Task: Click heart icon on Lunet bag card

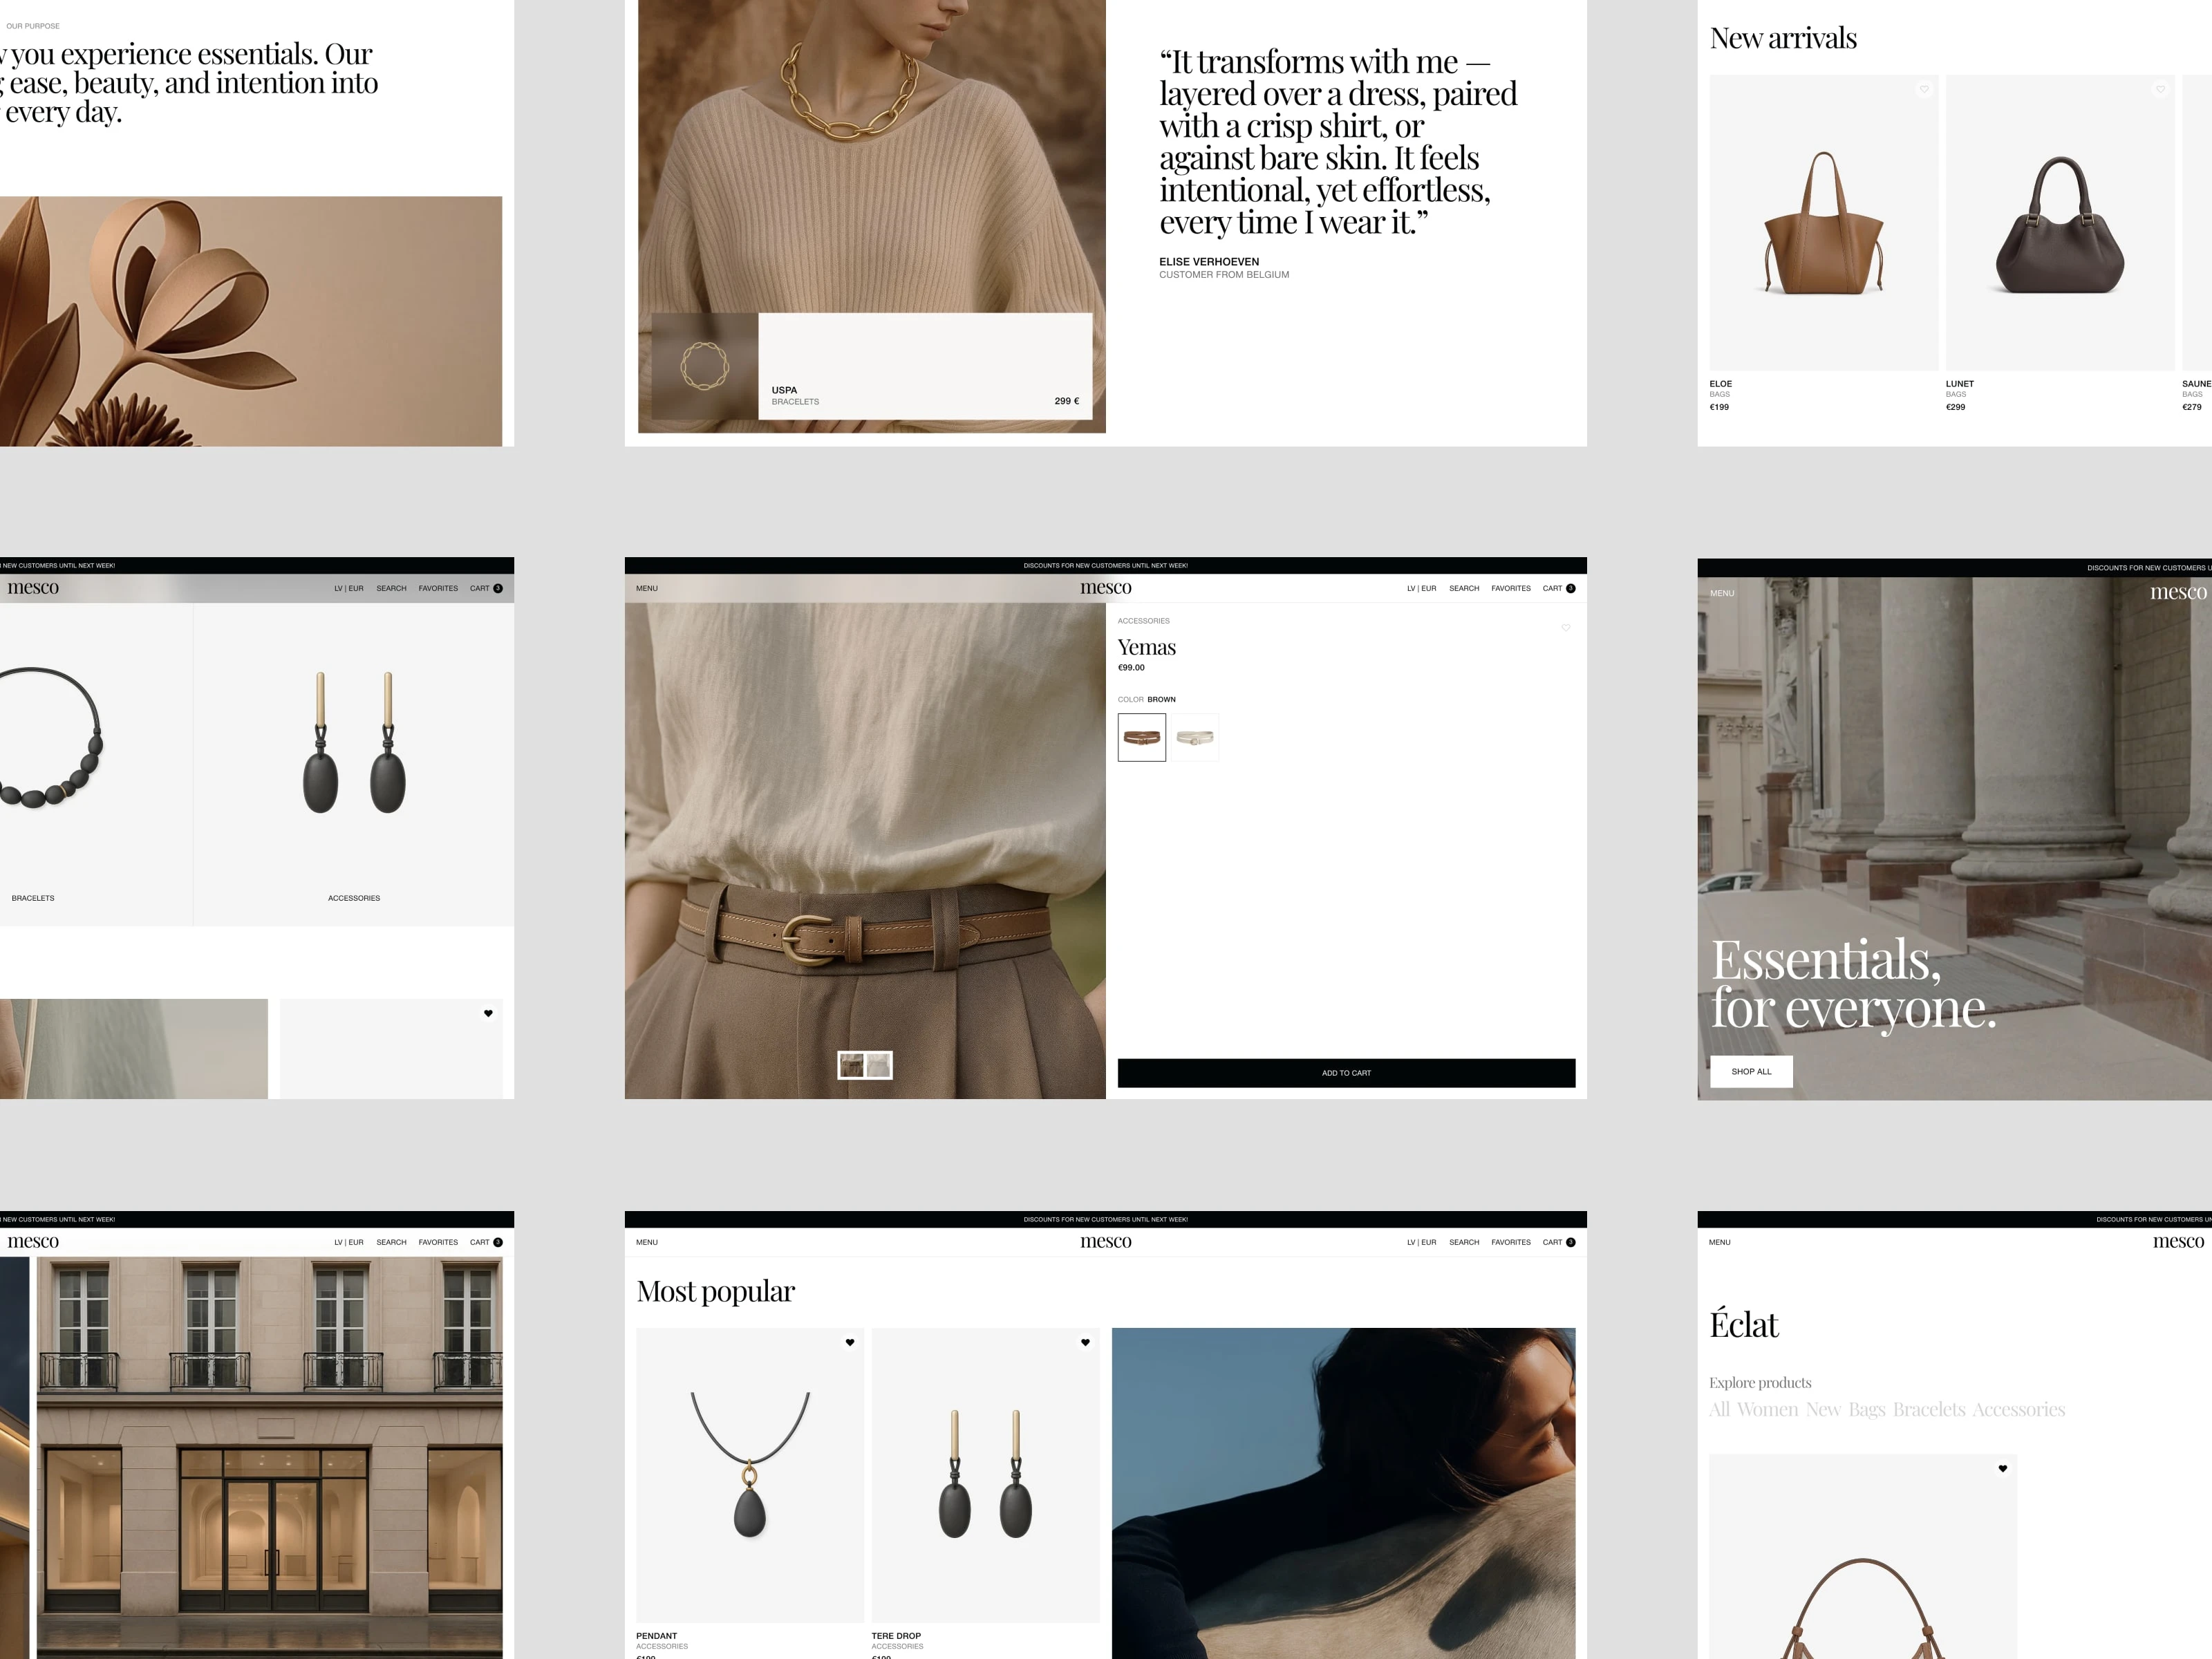Action: (x=2160, y=90)
